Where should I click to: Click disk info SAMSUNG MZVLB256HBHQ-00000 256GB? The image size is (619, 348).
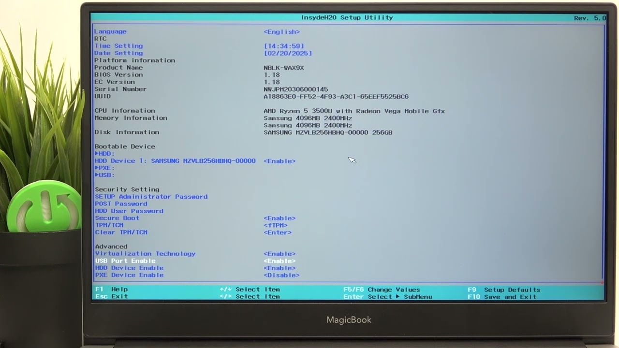tap(328, 132)
